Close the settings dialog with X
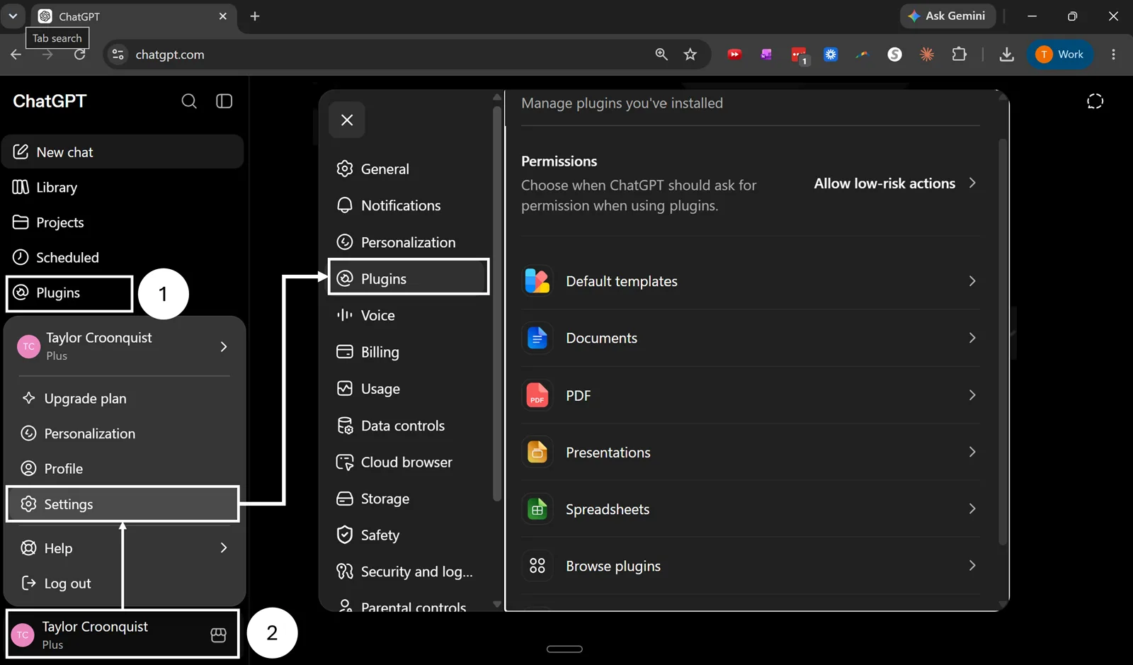 (347, 120)
